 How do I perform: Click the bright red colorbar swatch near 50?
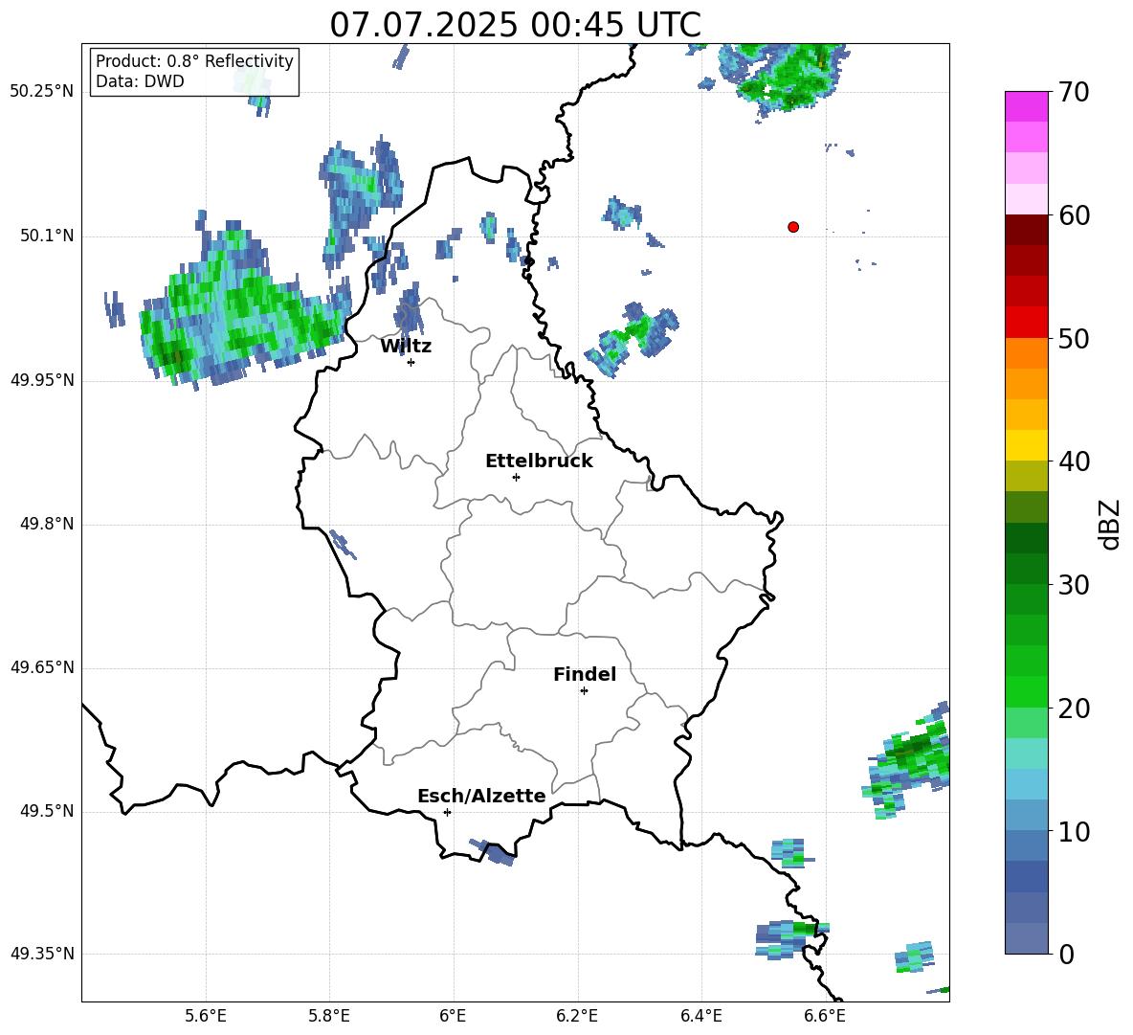click(x=1026, y=323)
